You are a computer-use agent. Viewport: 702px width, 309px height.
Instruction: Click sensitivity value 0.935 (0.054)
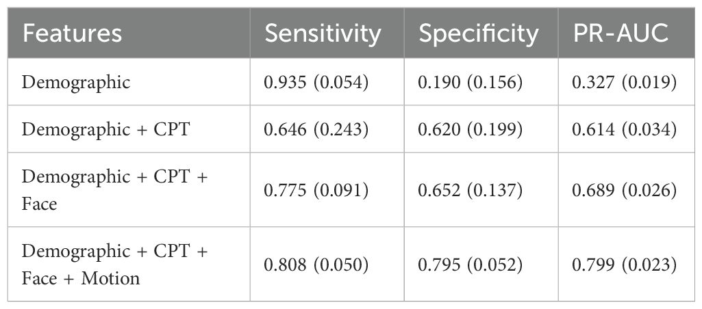coord(316,83)
